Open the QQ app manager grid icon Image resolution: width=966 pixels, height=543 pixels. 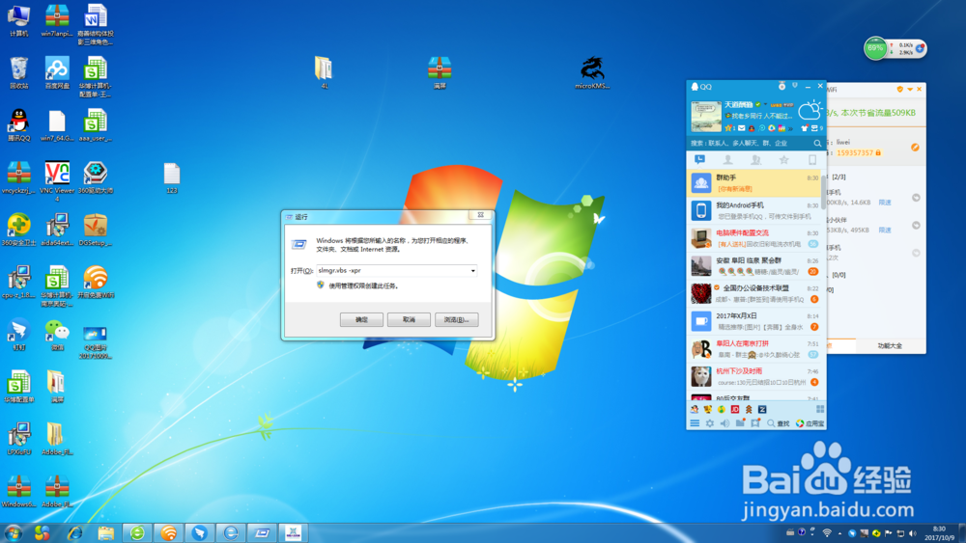(x=820, y=410)
